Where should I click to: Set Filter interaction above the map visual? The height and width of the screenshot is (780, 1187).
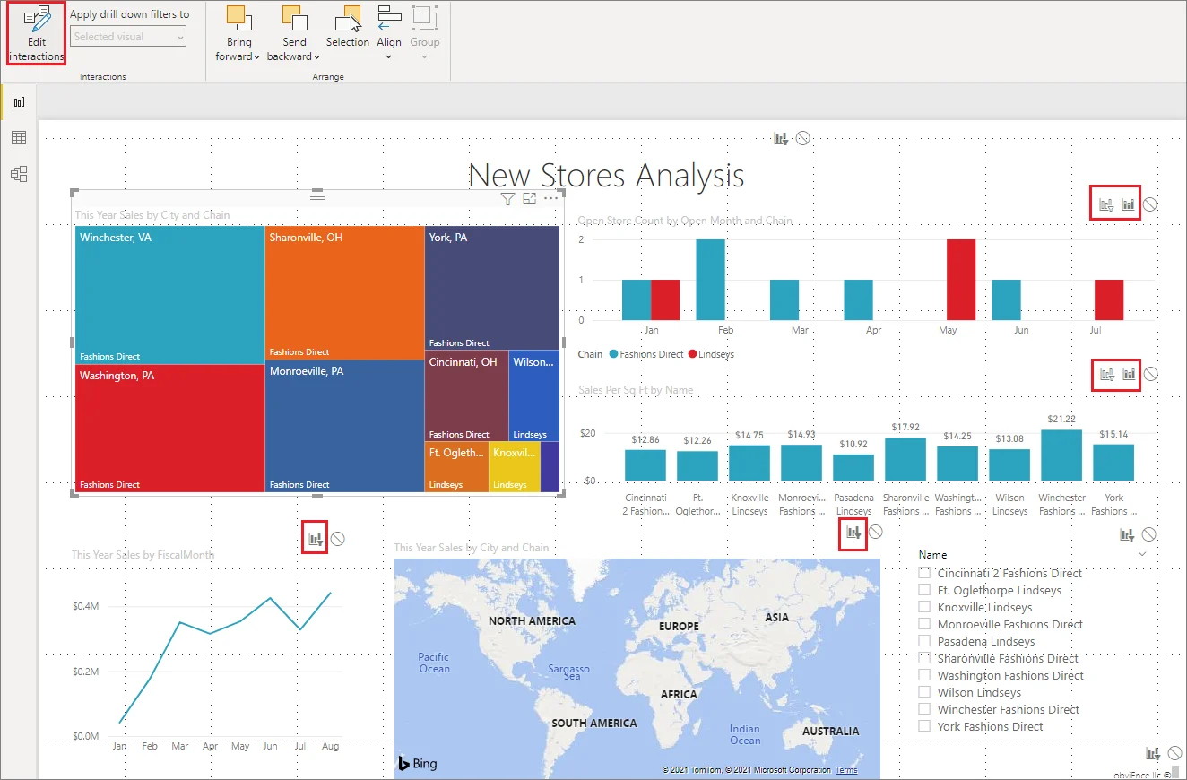[x=853, y=533]
